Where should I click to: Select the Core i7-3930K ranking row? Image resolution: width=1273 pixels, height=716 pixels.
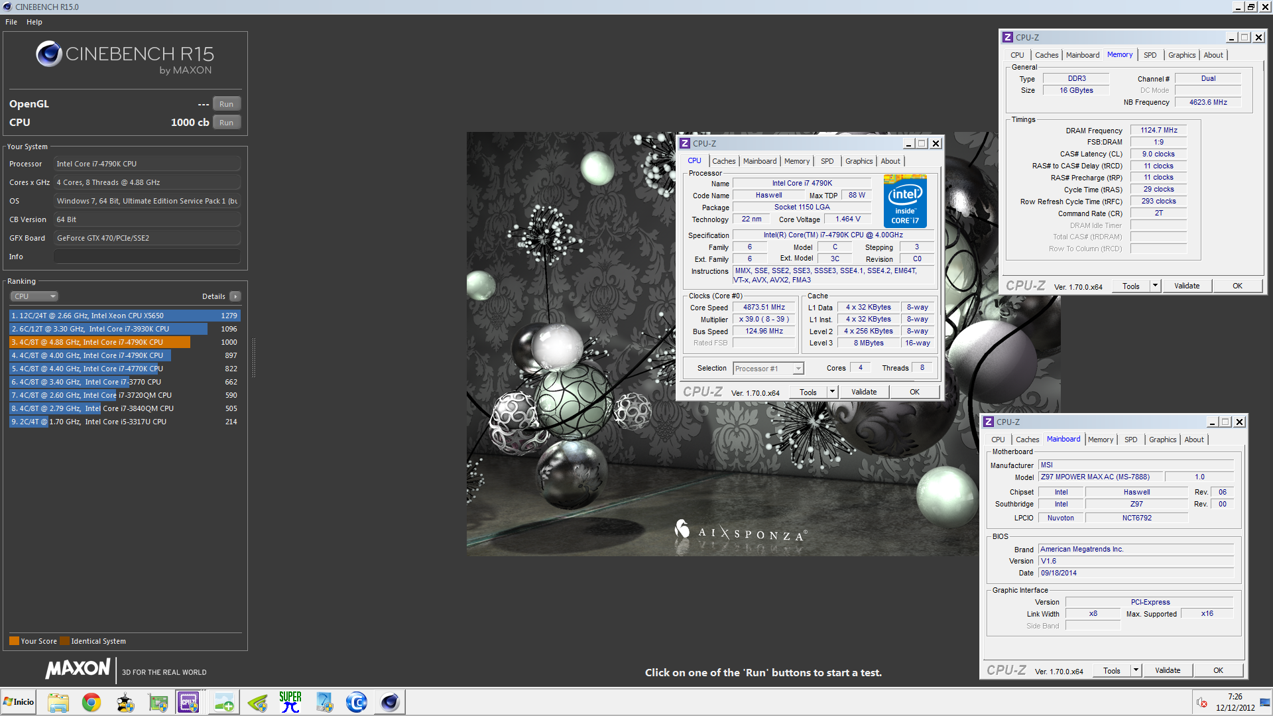tap(125, 329)
